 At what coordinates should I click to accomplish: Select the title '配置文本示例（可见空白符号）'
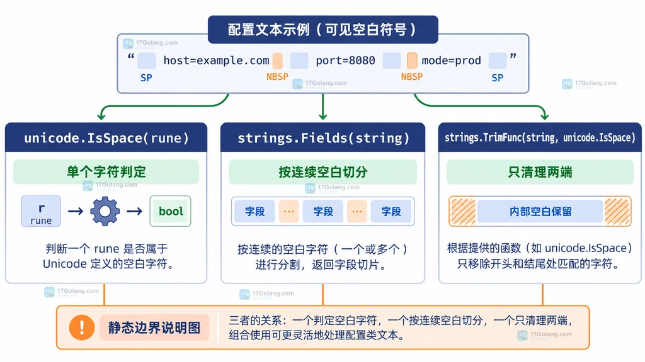click(323, 30)
